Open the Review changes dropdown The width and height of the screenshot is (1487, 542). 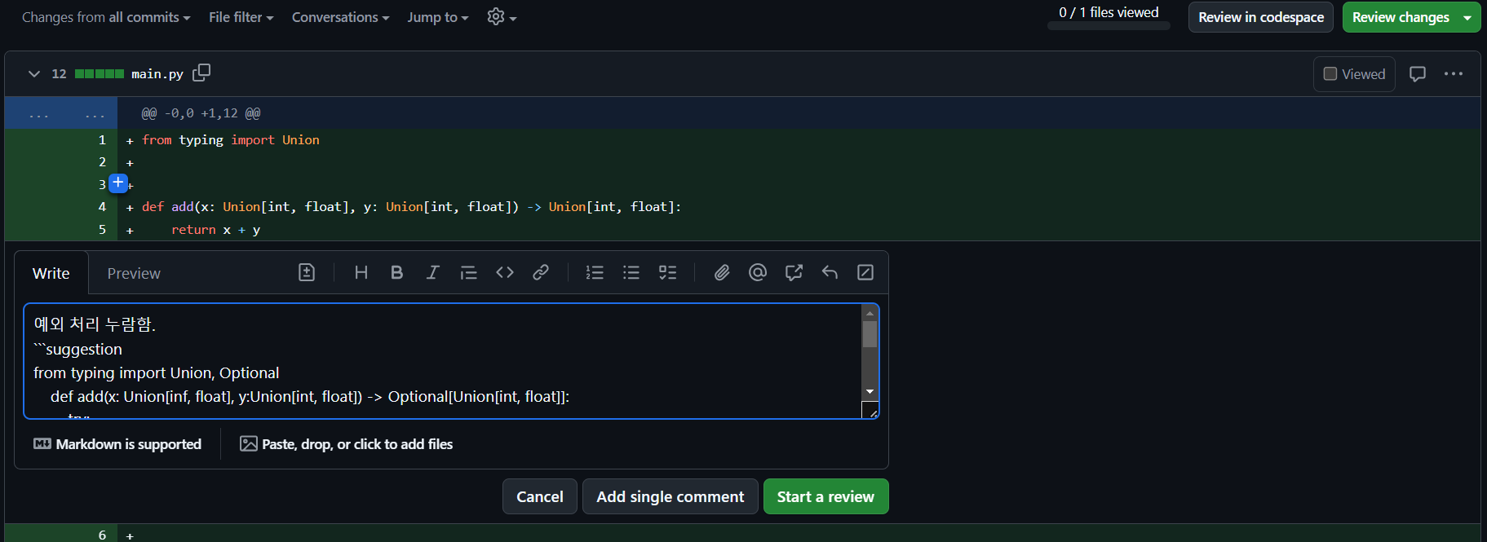[x=1411, y=17]
